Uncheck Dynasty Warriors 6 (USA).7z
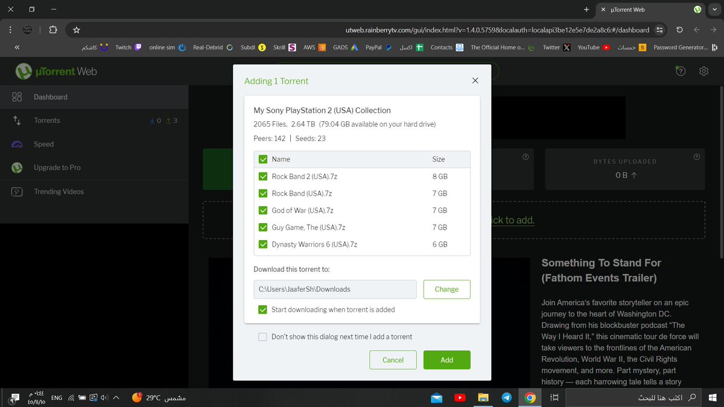Image resolution: width=724 pixels, height=407 pixels. (263, 244)
